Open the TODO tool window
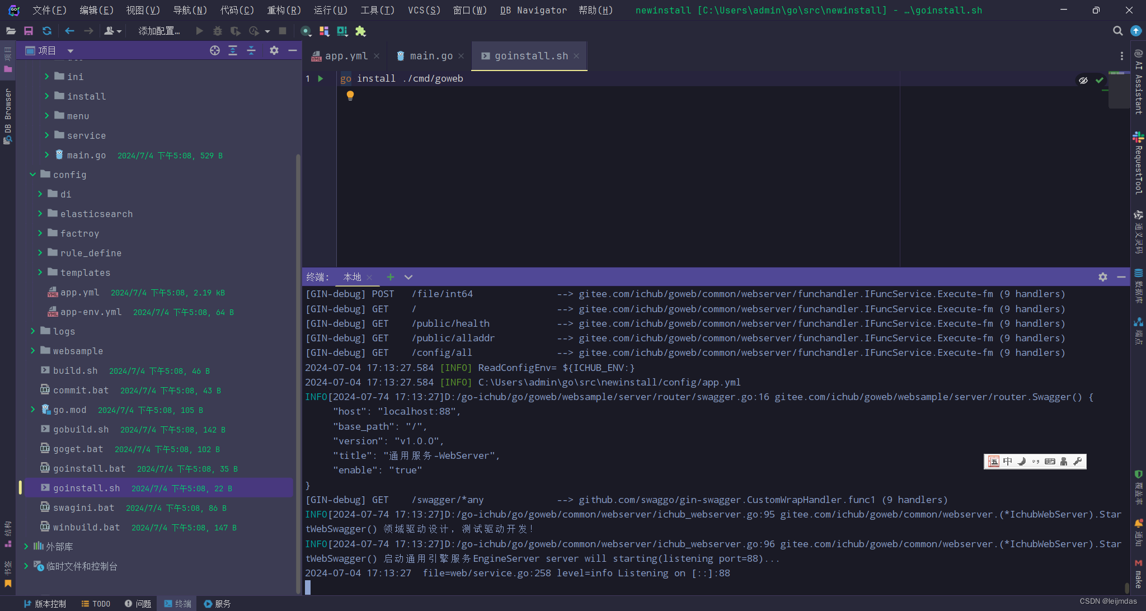1146x611 pixels. click(96, 604)
